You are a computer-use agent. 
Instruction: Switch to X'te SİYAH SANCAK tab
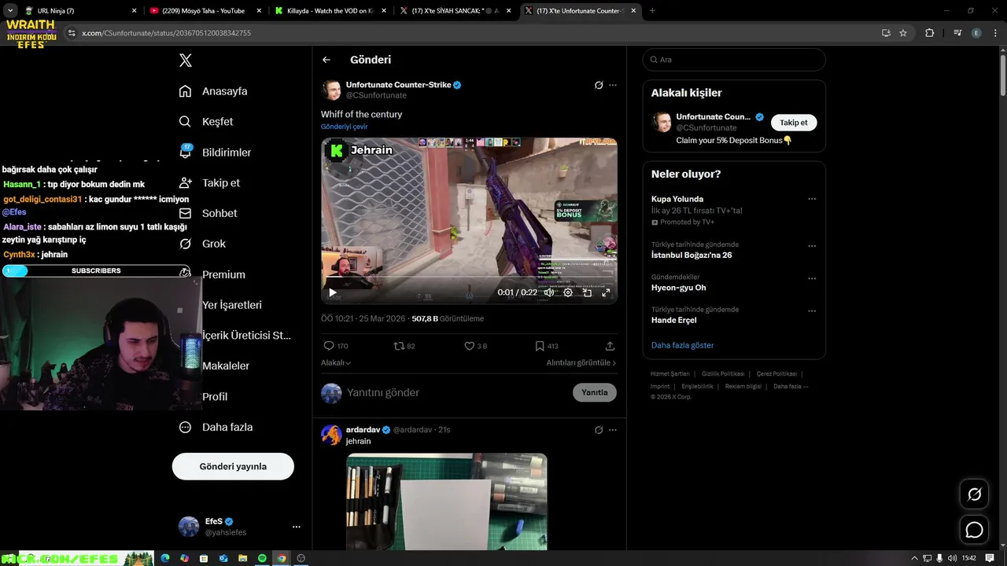(x=455, y=11)
